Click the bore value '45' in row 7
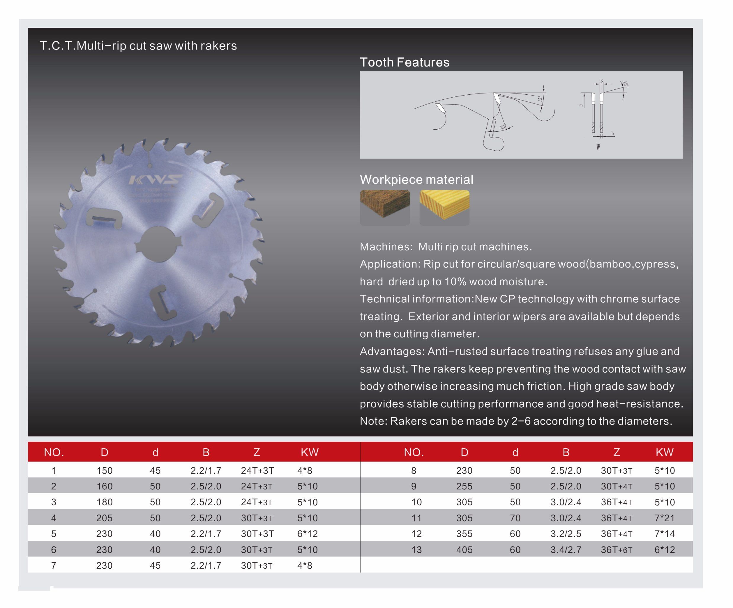Screen dimensions: 733x608 tap(155, 565)
